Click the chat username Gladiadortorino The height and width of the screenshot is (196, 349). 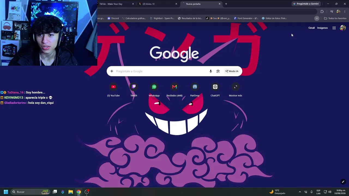click(x=15, y=103)
